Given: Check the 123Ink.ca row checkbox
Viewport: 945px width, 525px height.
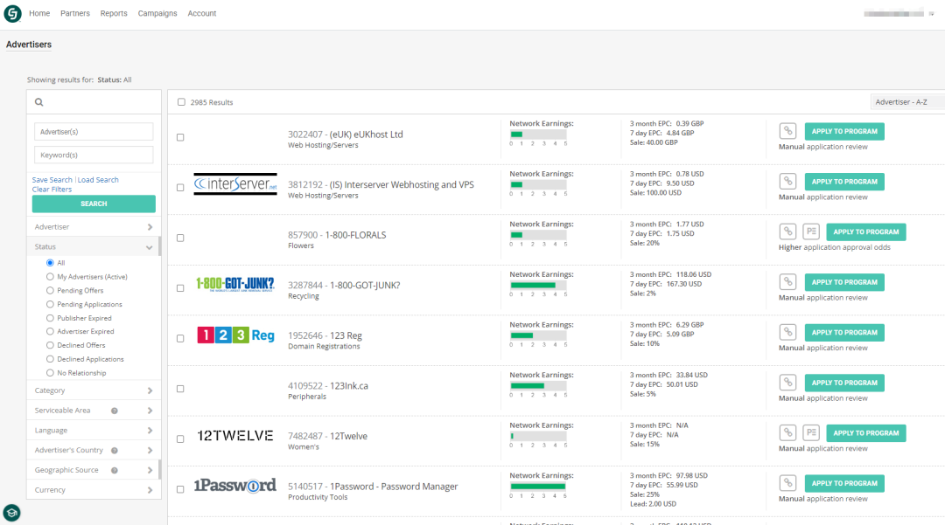Looking at the screenshot, I should click(180, 389).
